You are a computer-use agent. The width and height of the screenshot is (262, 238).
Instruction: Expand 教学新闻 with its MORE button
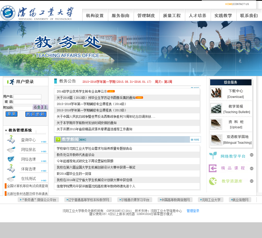point(195,140)
